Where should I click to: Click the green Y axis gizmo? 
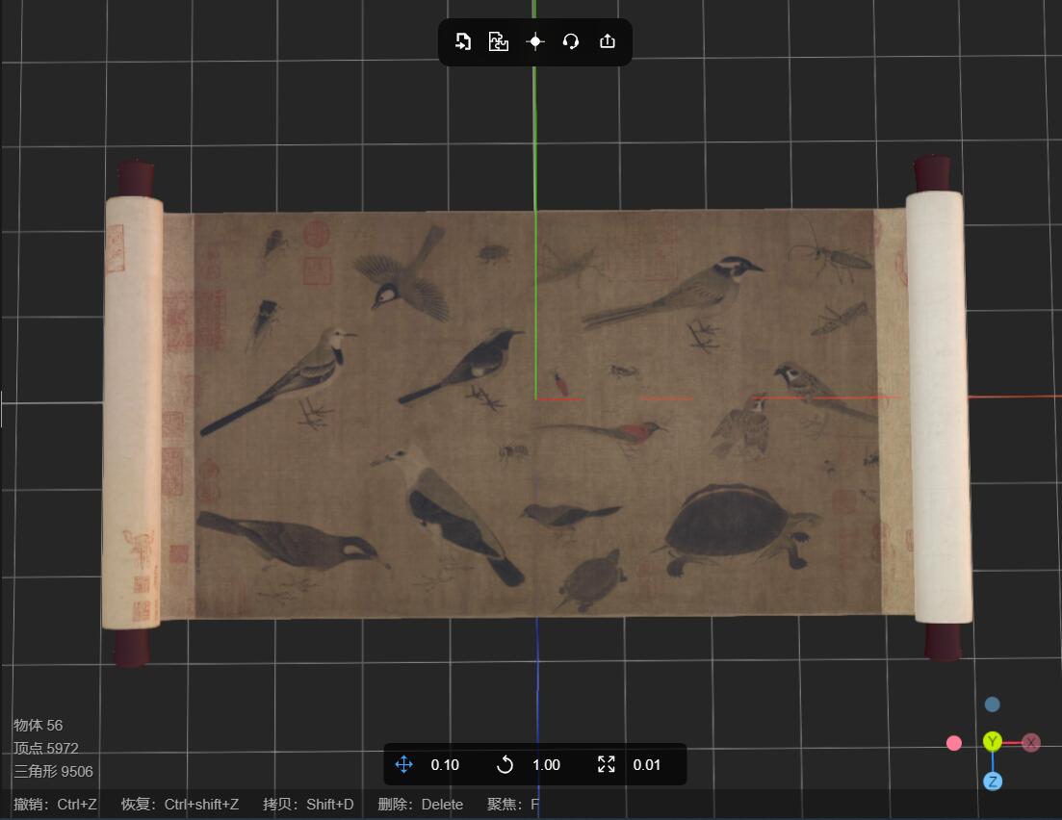pos(993,741)
